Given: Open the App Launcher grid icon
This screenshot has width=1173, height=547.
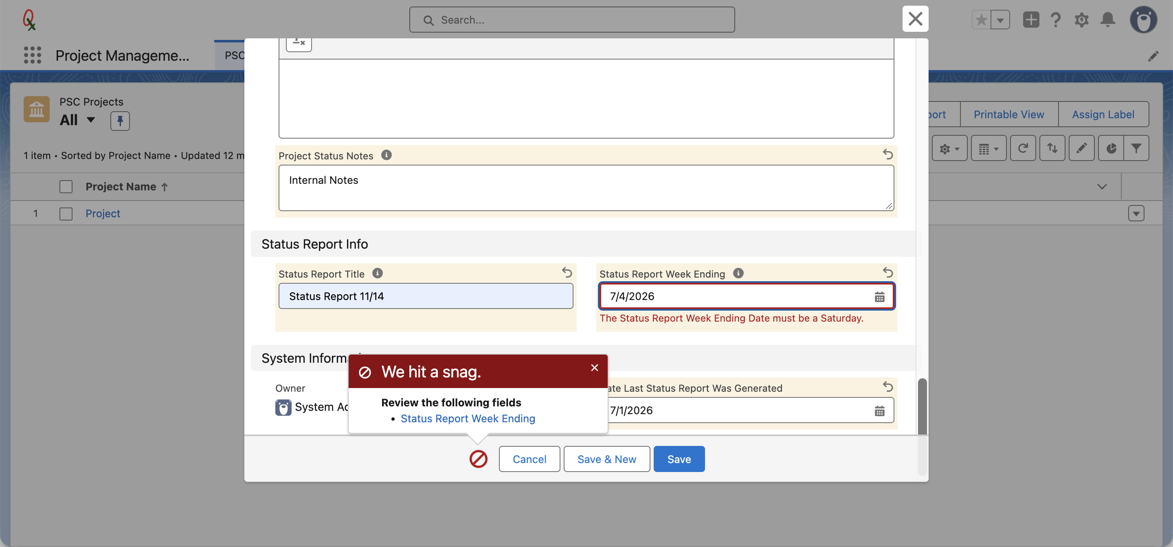Looking at the screenshot, I should pos(32,55).
